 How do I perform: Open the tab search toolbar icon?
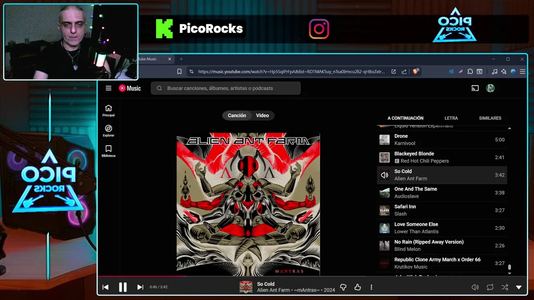480,72
